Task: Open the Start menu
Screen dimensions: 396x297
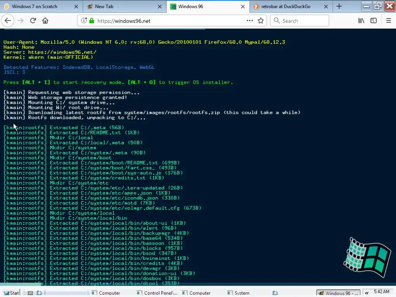Action: click(11, 293)
